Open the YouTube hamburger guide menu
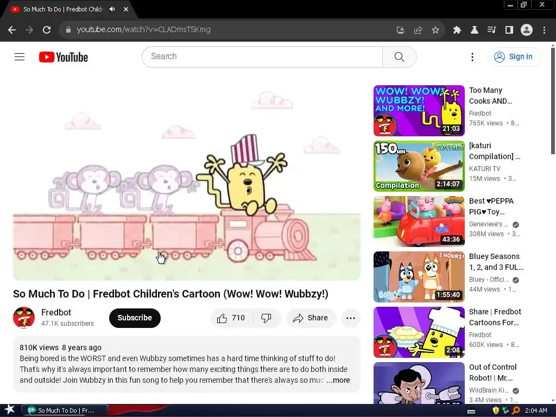 tap(20, 56)
